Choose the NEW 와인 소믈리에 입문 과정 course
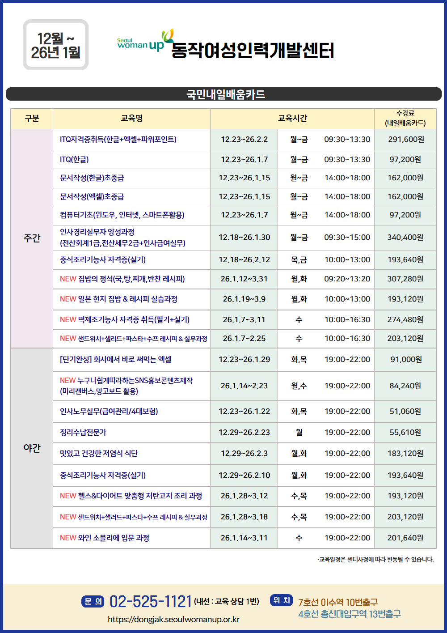This screenshot has width=447, height=633. [x=105, y=538]
